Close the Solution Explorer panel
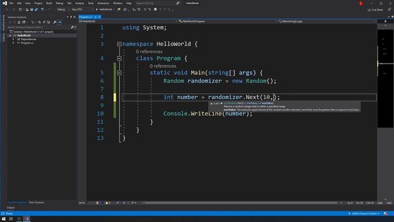Image resolution: width=394 pixels, height=222 pixels. (74, 17)
